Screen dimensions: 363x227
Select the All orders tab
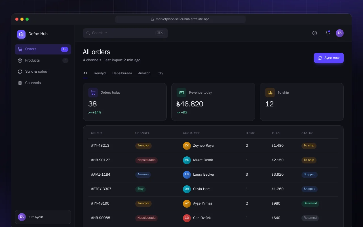pos(85,73)
